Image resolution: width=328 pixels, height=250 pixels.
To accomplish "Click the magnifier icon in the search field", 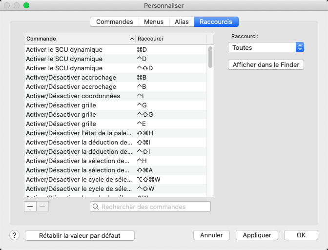I will coord(96,207).
